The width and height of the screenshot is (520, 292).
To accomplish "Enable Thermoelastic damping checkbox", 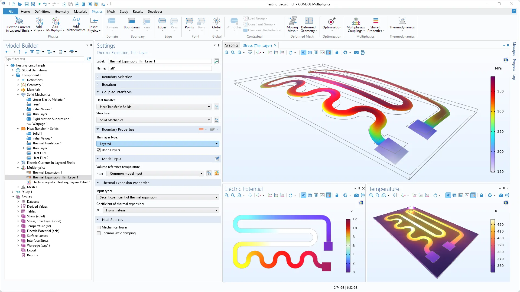I will (x=99, y=233).
